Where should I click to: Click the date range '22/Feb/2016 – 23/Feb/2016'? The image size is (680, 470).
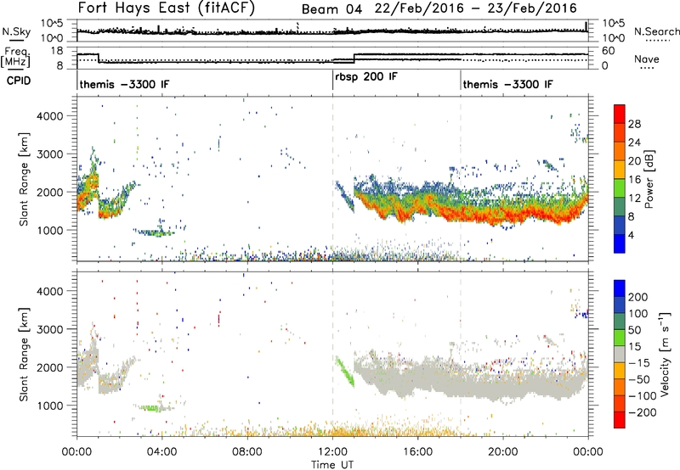click(x=476, y=8)
